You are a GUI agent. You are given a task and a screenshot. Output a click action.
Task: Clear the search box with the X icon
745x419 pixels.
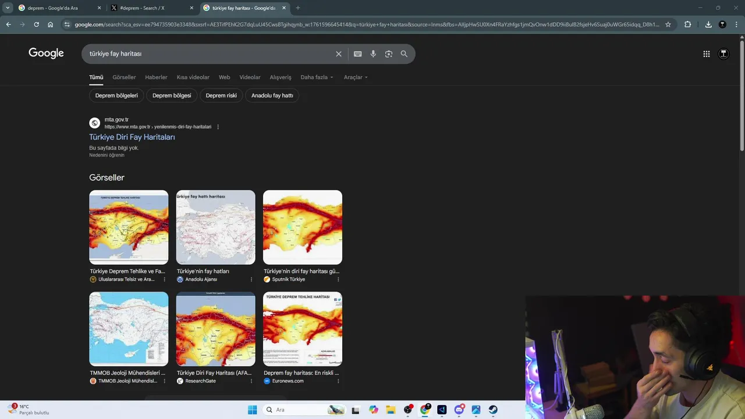point(339,54)
